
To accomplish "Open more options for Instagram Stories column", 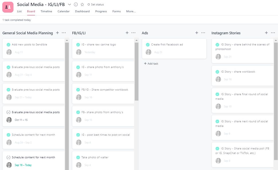I will pos(273,33).
